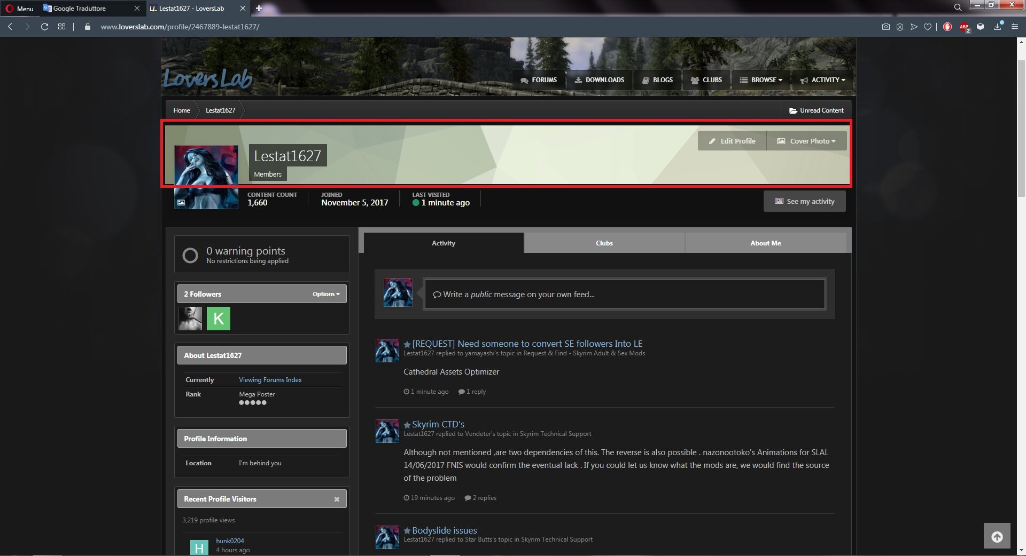Open Easy setup sidebar icon
The image size is (1026, 556).
1015,26
